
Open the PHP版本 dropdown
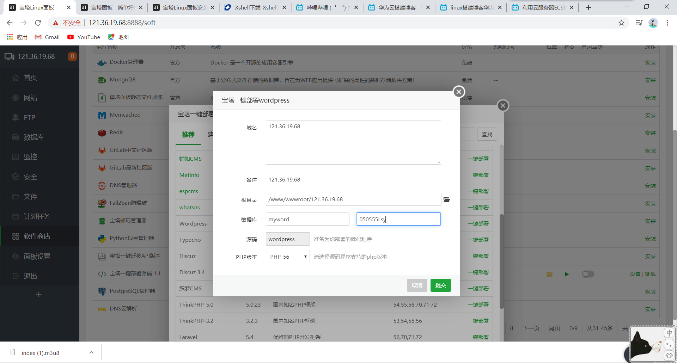pyautogui.click(x=287, y=257)
